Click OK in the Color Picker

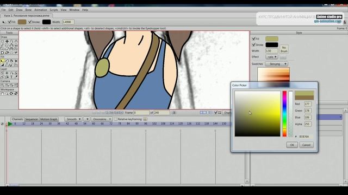tap(292, 145)
